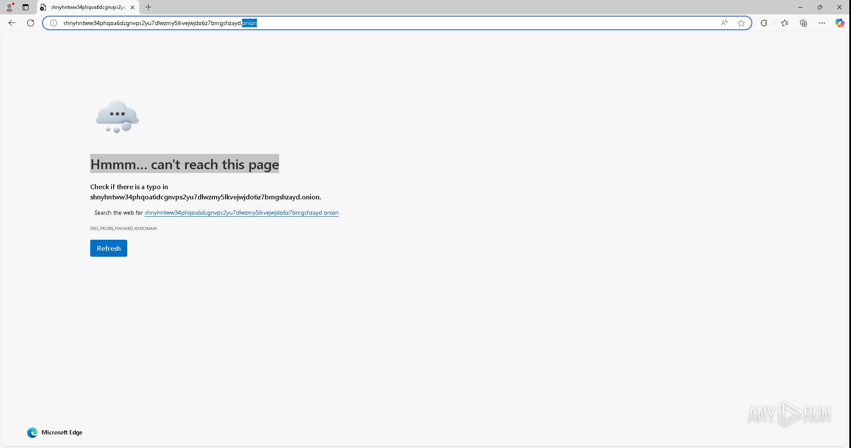Viewport: 851px width, 448px height.
Task: Open the Collections icon
Action: (x=803, y=23)
